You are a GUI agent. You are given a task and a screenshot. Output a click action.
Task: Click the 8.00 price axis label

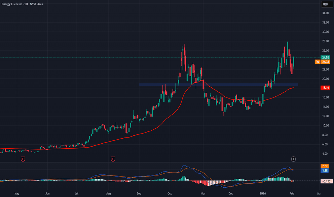pos(325,135)
